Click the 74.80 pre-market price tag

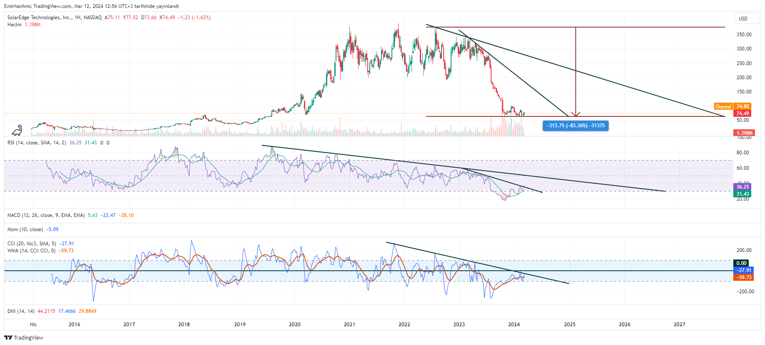742,106
